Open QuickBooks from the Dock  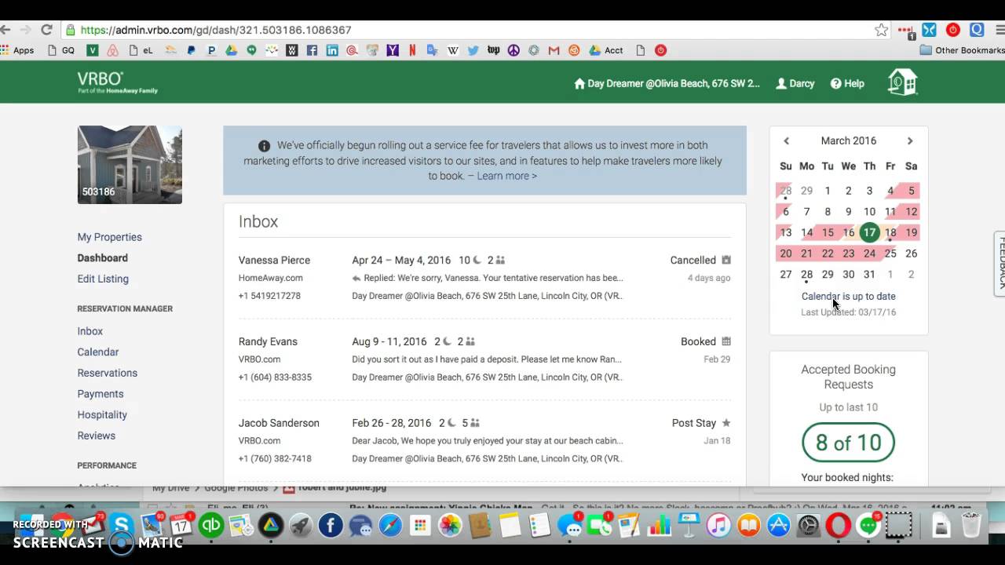click(210, 525)
